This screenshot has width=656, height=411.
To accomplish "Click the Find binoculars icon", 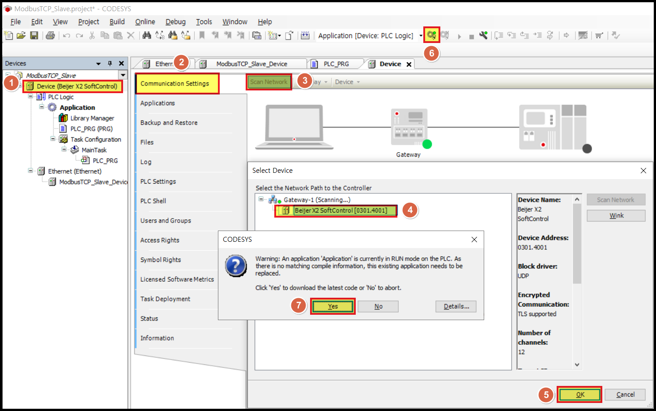I will pos(147,35).
